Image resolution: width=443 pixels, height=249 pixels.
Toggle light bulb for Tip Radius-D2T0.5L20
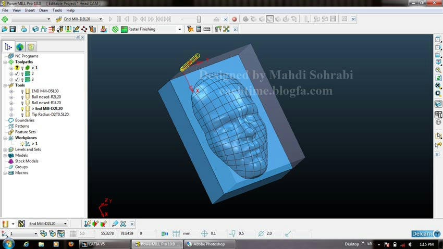[x=22, y=115]
